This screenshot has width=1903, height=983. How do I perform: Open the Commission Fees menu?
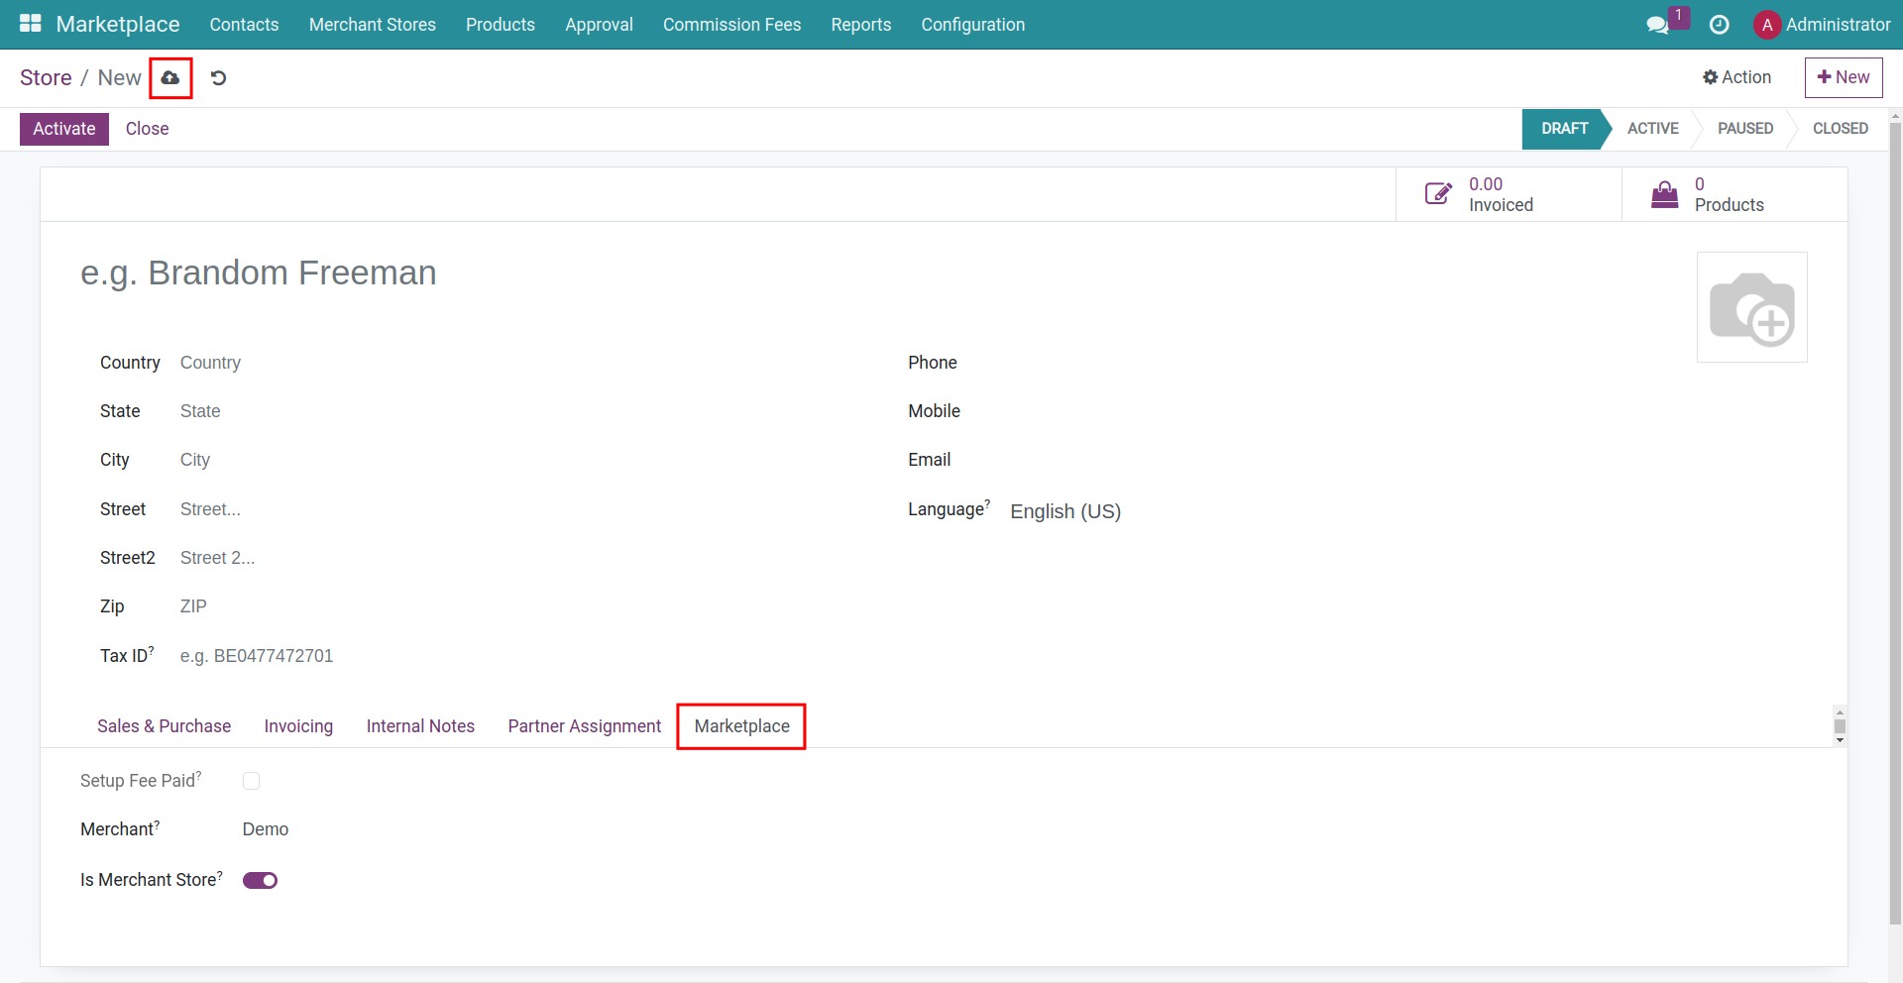tap(731, 25)
